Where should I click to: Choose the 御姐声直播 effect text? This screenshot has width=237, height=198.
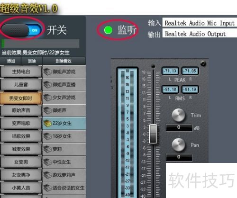[x=64, y=85]
